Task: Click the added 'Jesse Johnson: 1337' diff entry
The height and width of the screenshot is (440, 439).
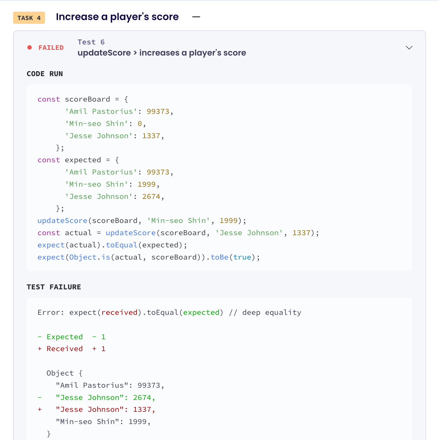Action: 96,409
